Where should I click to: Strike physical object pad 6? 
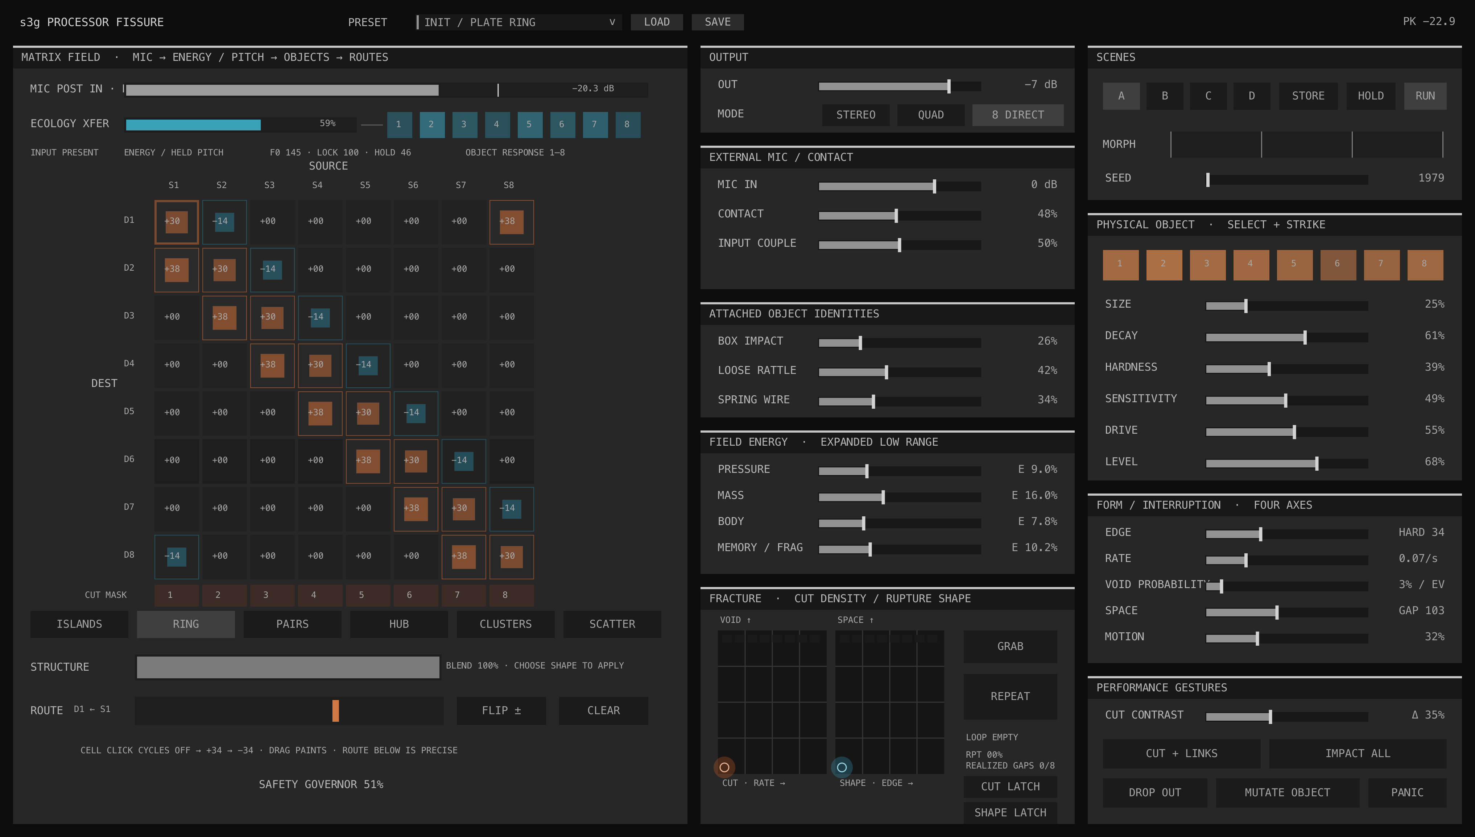[1338, 265]
